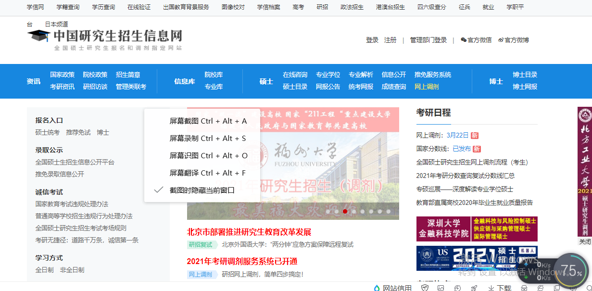The height and width of the screenshot is (291, 592).
Task: Open headline 2021年考研调剂服务系统已开通
Action: coord(242,261)
